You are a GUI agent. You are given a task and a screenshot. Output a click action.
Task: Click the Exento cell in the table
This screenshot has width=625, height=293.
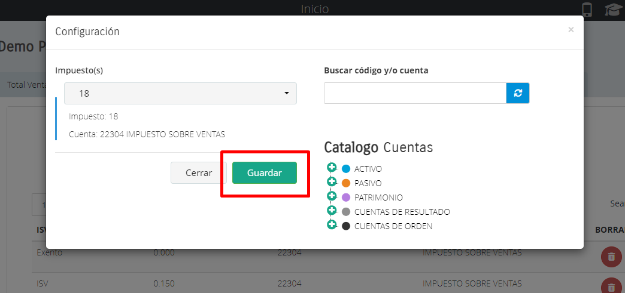point(50,252)
